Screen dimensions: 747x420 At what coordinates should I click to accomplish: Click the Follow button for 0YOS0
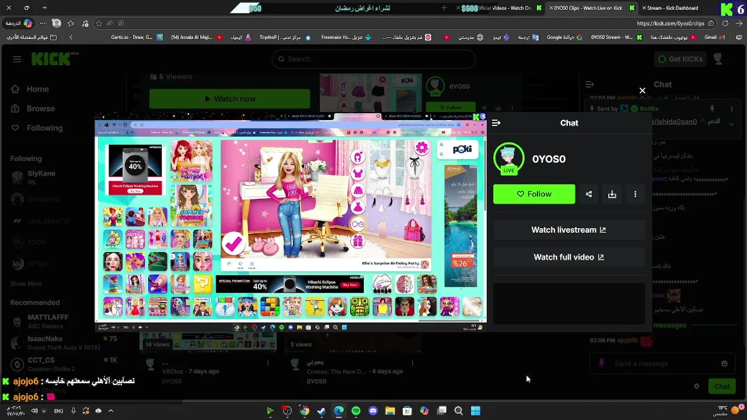tap(534, 194)
